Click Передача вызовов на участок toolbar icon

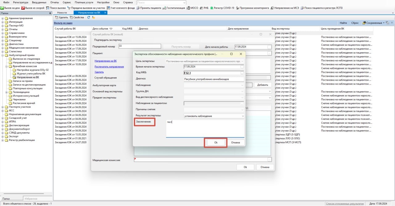(x=69, y=8)
